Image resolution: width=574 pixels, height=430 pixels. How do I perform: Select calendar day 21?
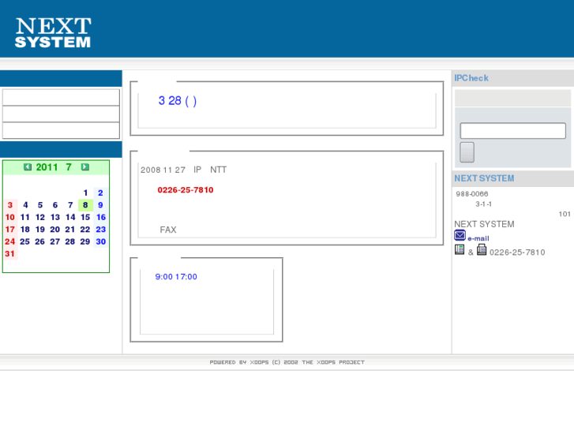click(70, 230)
